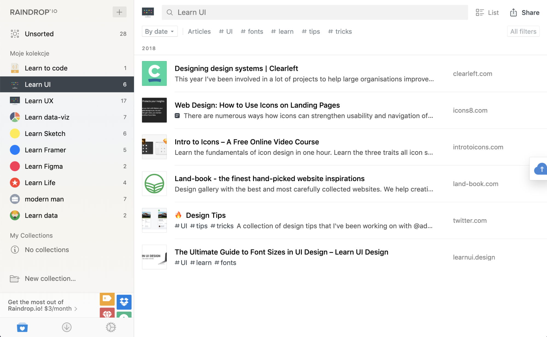Click the Share export arrow icon

click(x=513, y=13)
